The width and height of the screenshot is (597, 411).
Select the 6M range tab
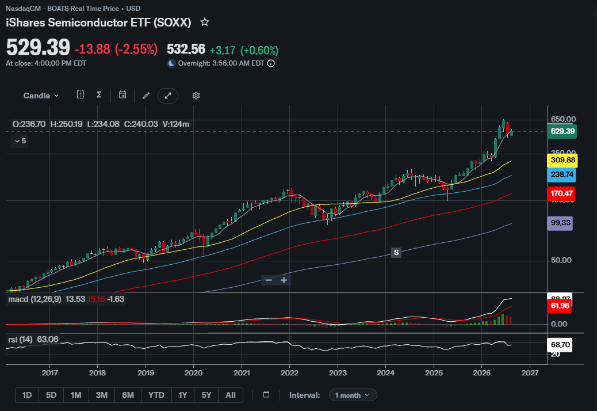coord(128,395)
